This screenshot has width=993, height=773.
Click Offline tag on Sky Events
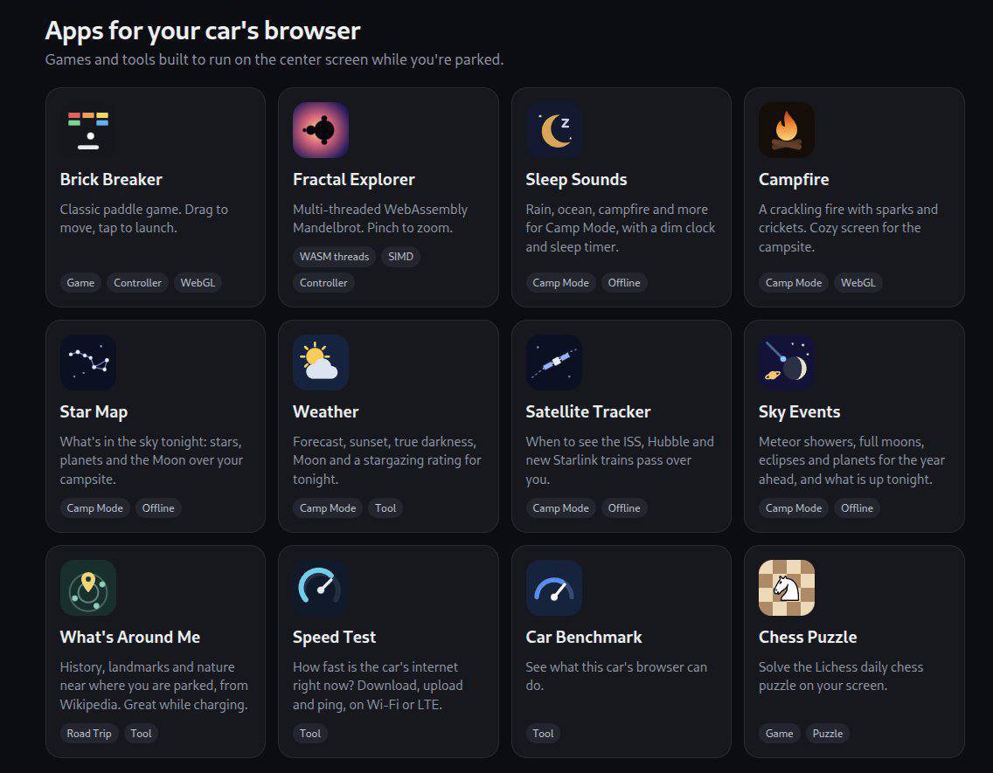(x=857, y=508)
